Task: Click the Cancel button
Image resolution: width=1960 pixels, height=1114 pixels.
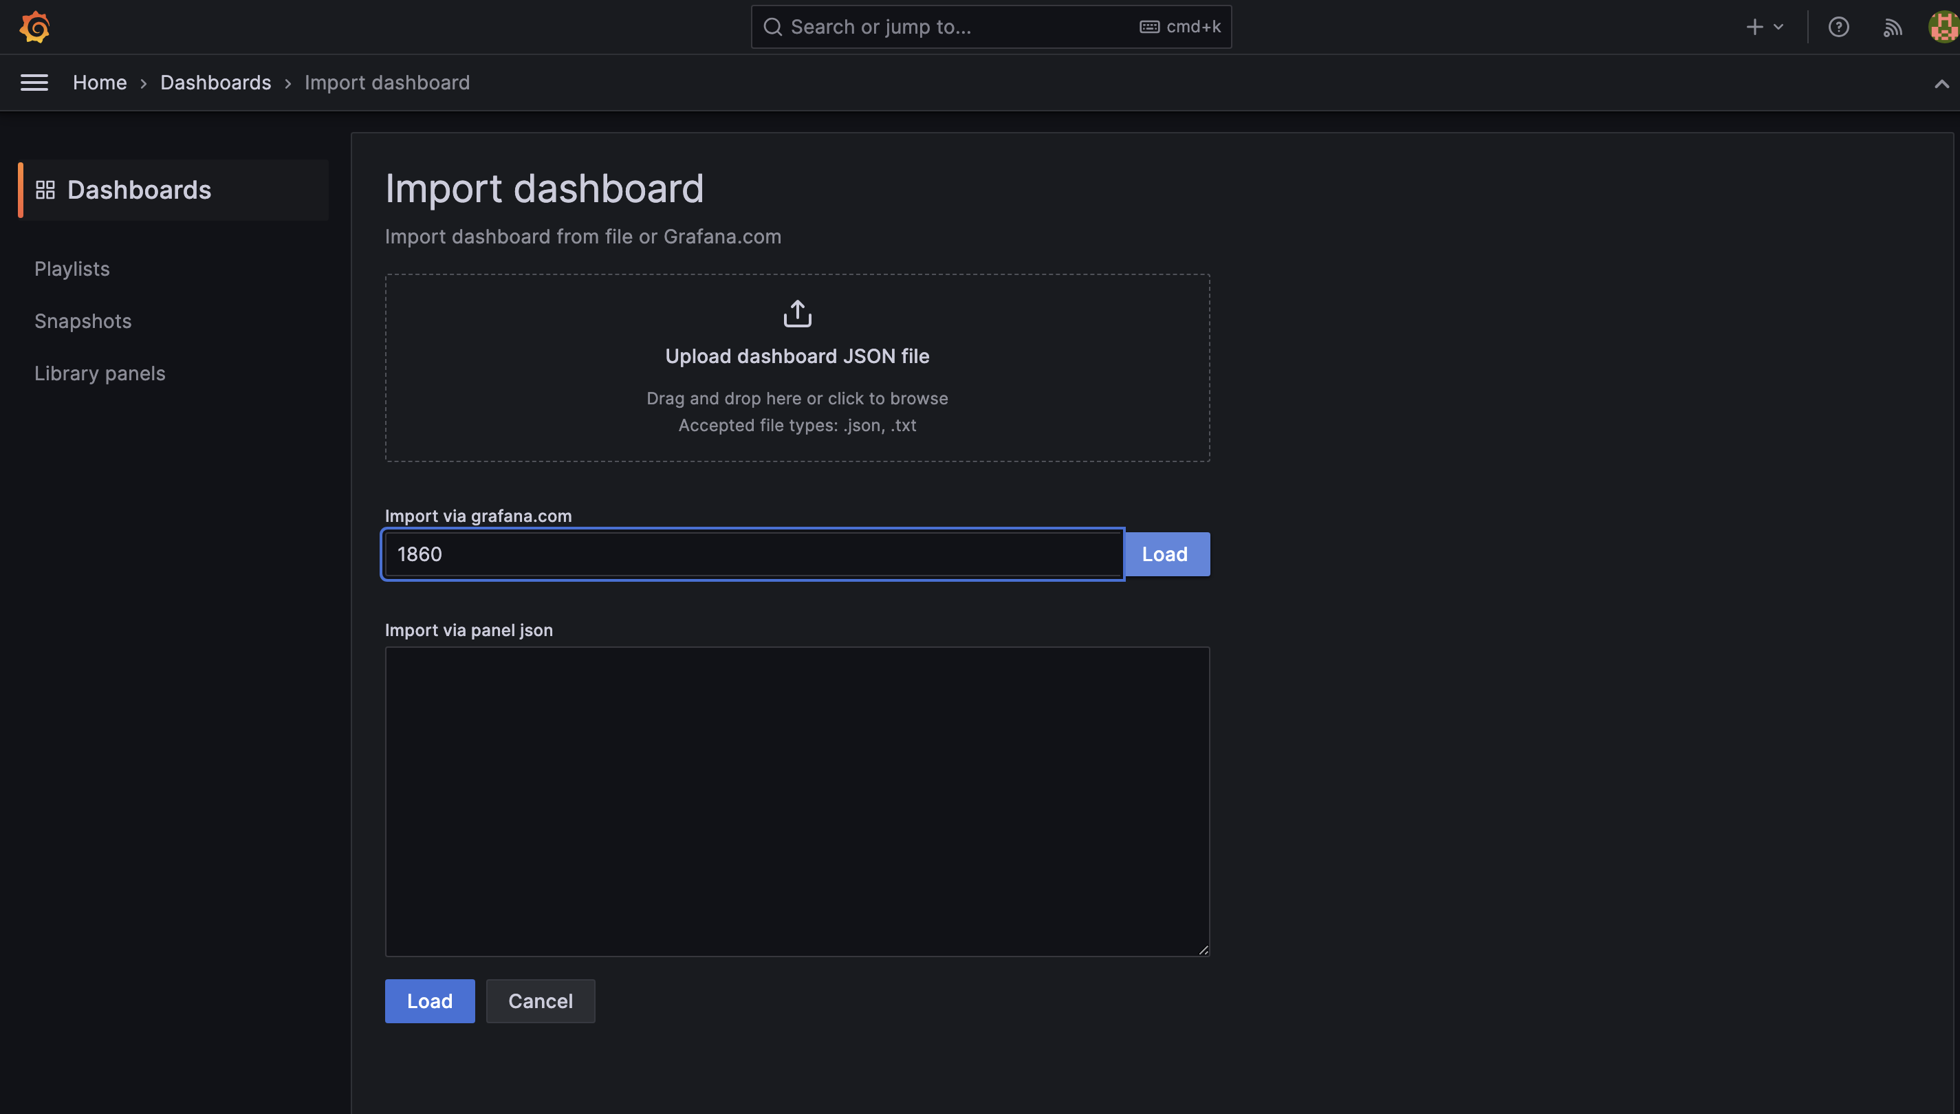Action: pyautogui.click(x=540, y=1001)
